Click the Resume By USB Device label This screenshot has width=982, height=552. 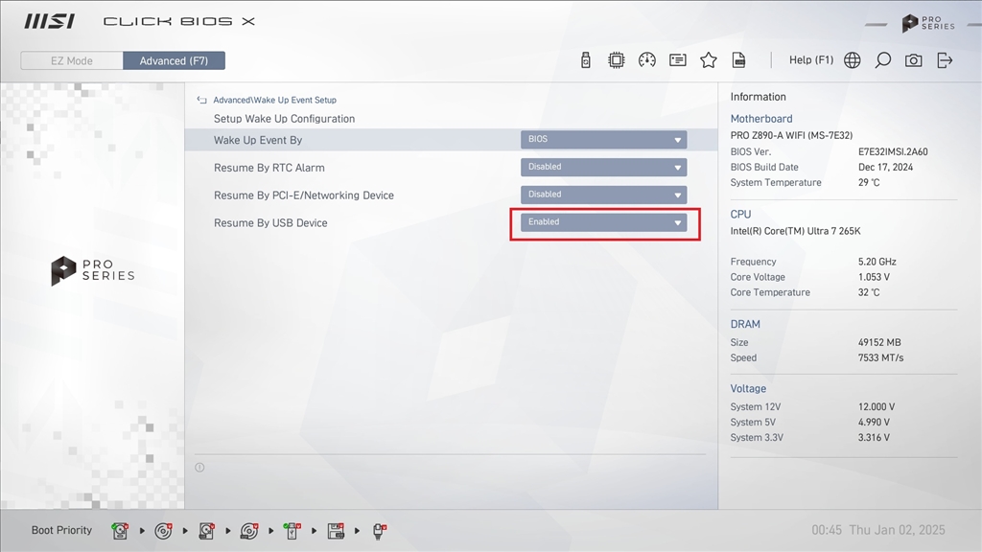click(x=270, y=222)
